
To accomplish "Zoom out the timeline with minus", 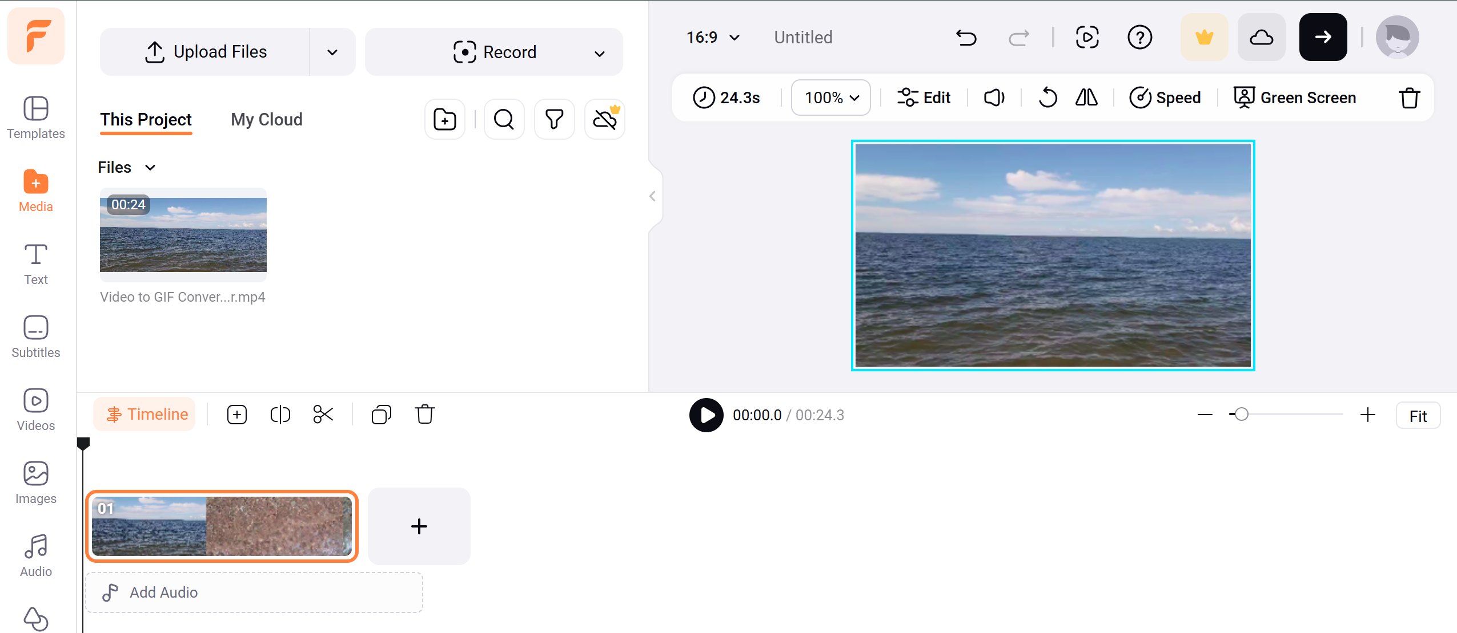I will (1205, 415).
